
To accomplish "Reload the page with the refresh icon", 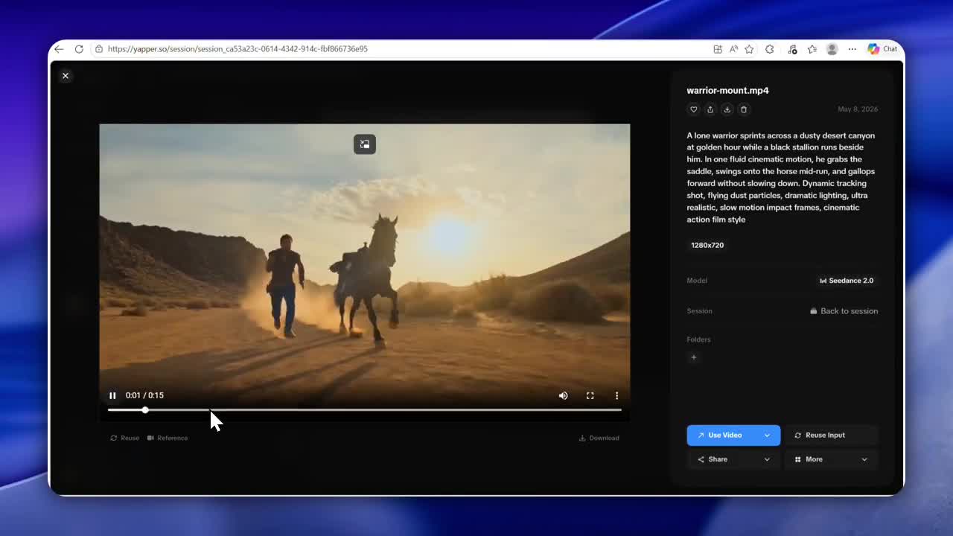I will coord(79,49).
